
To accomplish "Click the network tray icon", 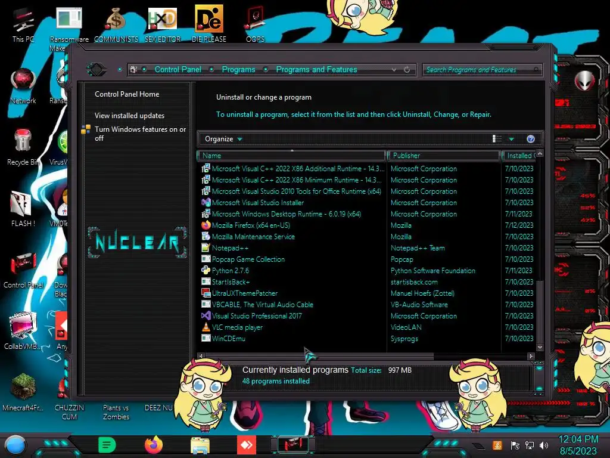I will 530,445.
